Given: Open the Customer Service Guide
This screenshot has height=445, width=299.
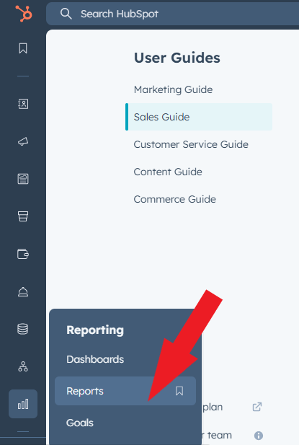Looking at the screenshot, I should click(x=191, y=144).
